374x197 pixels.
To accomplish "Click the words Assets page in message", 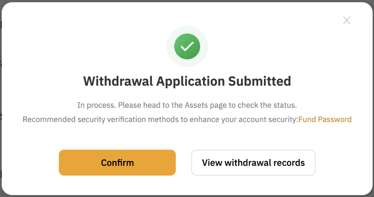I will pyautogui.click(x=206, y=105).
